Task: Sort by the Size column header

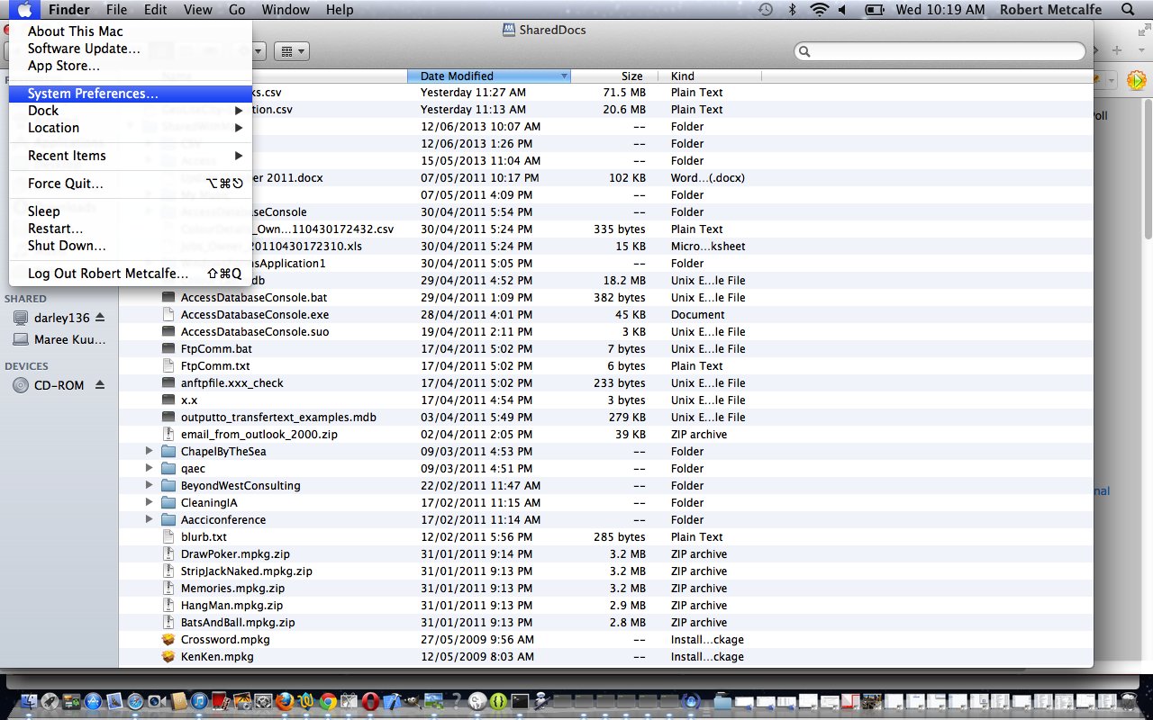Action: click(x=614, y=76)
